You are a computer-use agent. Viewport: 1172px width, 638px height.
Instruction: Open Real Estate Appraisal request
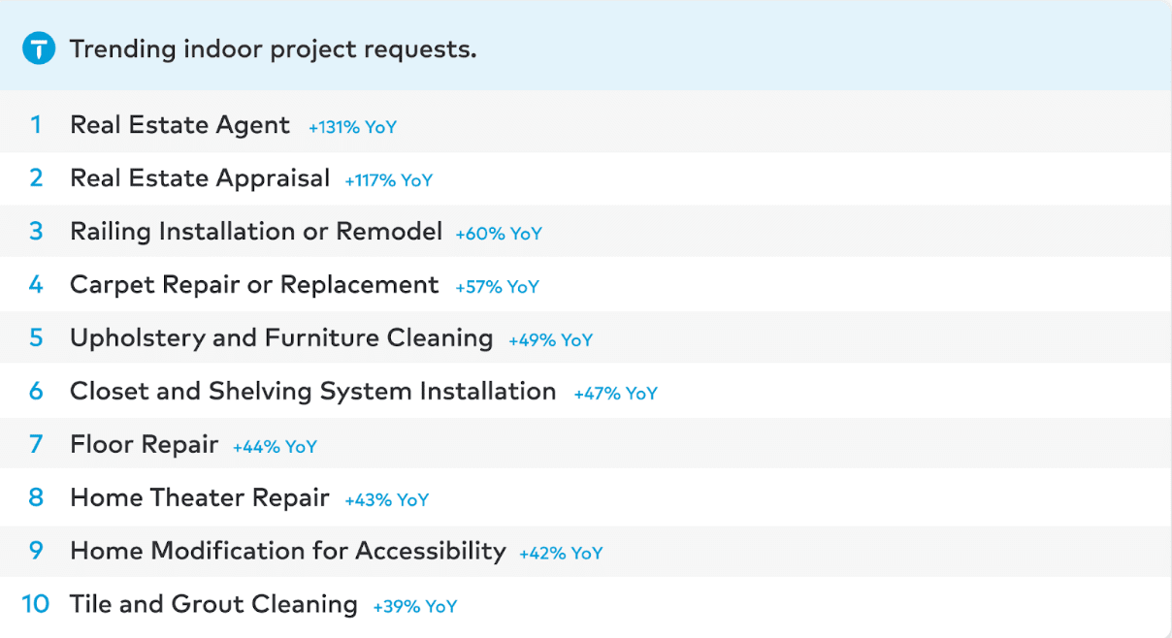pos(200,179)
